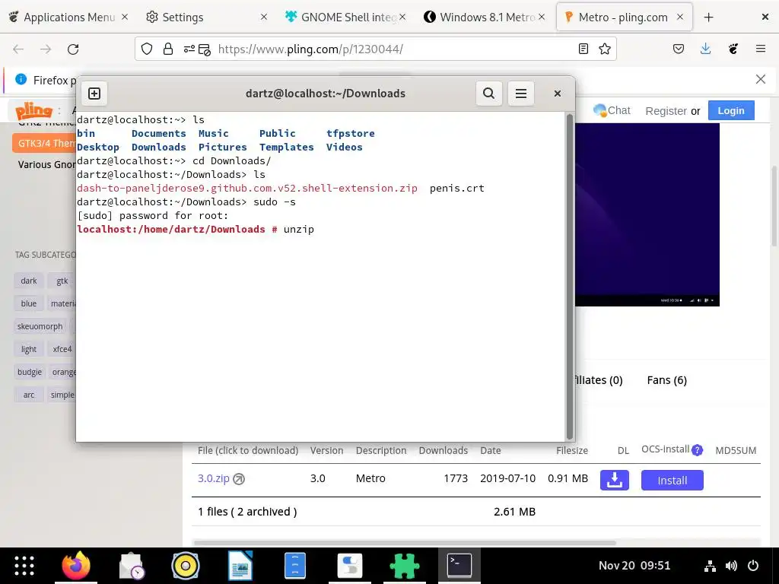Viewport: 779px width, 584px height.
Task: Open the clock Nov 20 09:51
Action: pyautogui.click(x=634, y=566)
